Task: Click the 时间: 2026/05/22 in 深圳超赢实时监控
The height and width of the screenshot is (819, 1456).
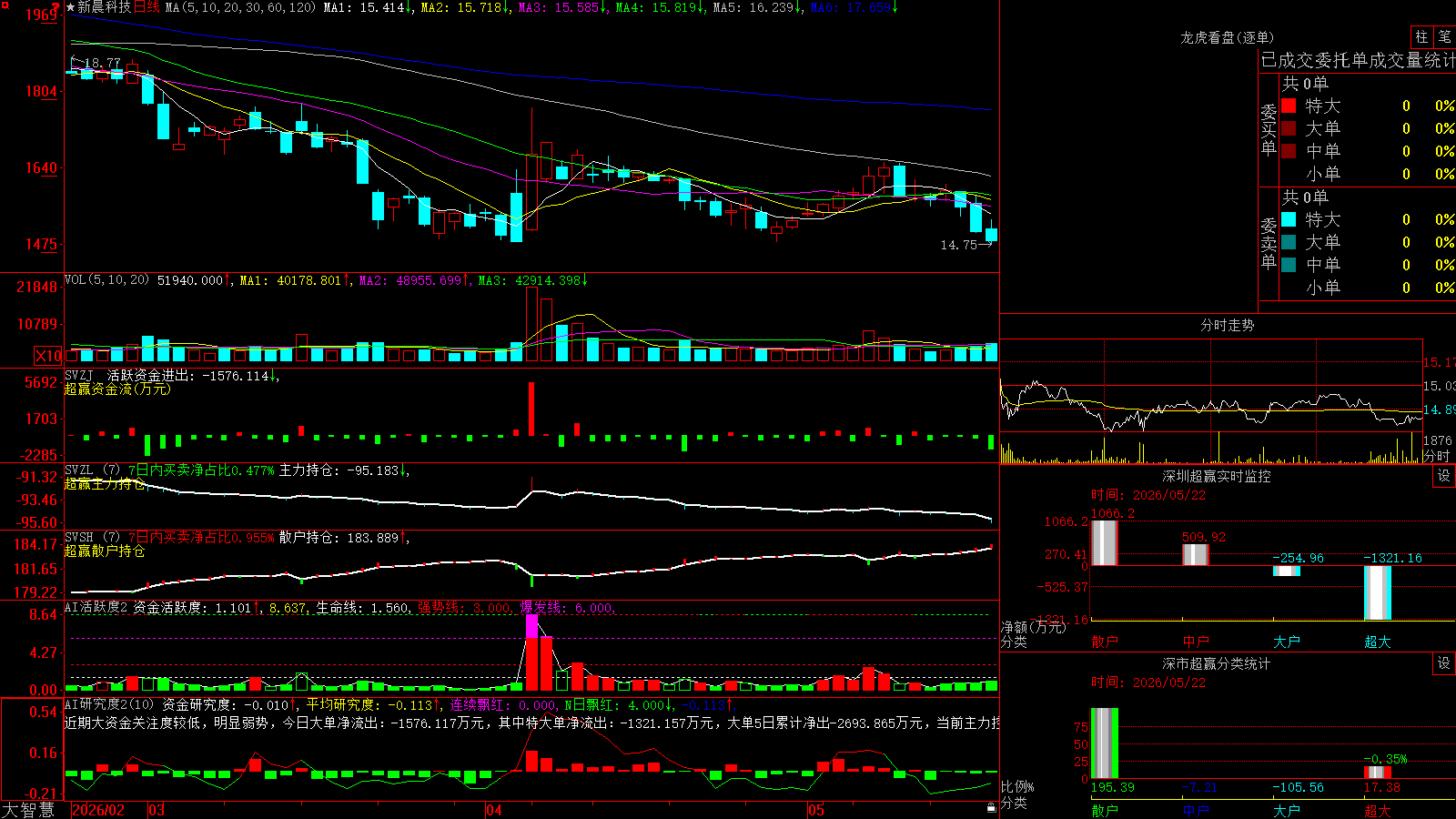Action: 1148,495
